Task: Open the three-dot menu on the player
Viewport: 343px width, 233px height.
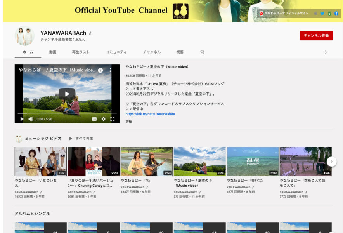Action: (110, 70)
